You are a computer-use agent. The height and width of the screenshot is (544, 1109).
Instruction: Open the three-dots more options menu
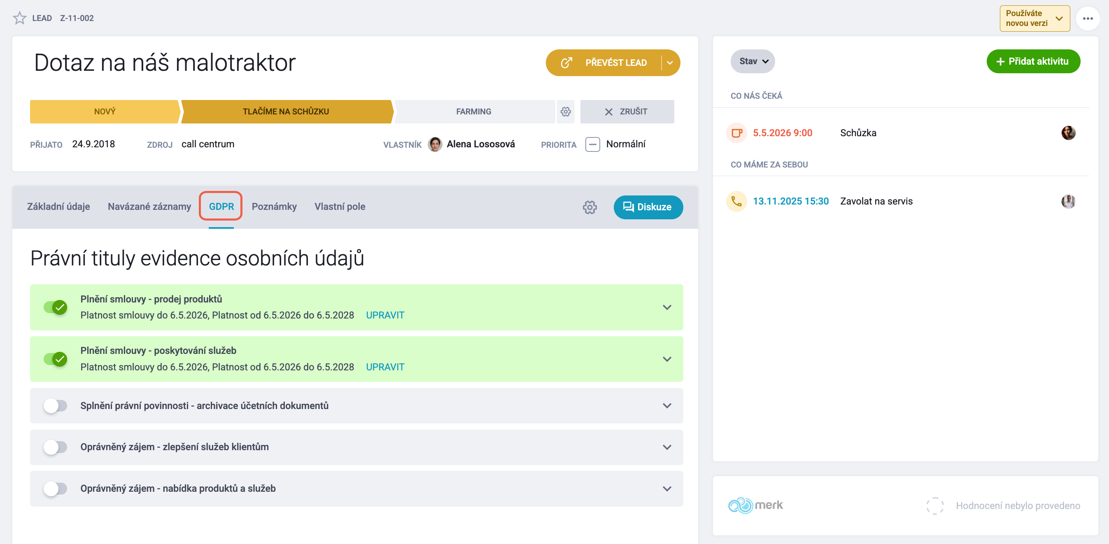click(x=1088, y=19)
